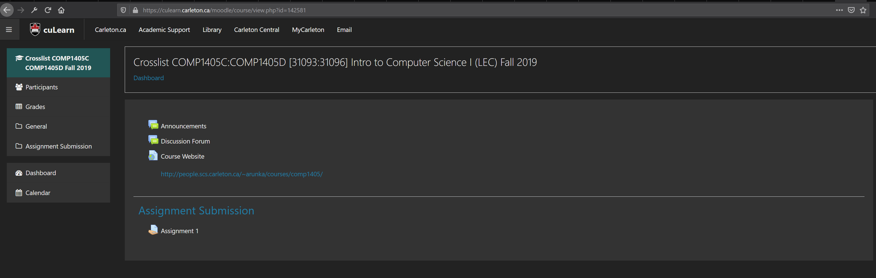Open the page actions three-dot menu

(x=839, y=10)
